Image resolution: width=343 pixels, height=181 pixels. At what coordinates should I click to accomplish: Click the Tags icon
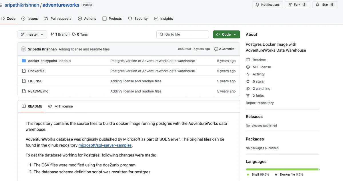(74, 34)
